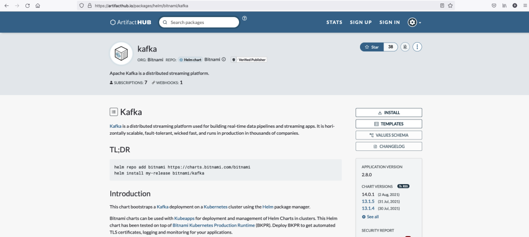Go to SIGN UP
This screenshot has width=529, height=237.
pyautogui.click(x=361, y=22)
